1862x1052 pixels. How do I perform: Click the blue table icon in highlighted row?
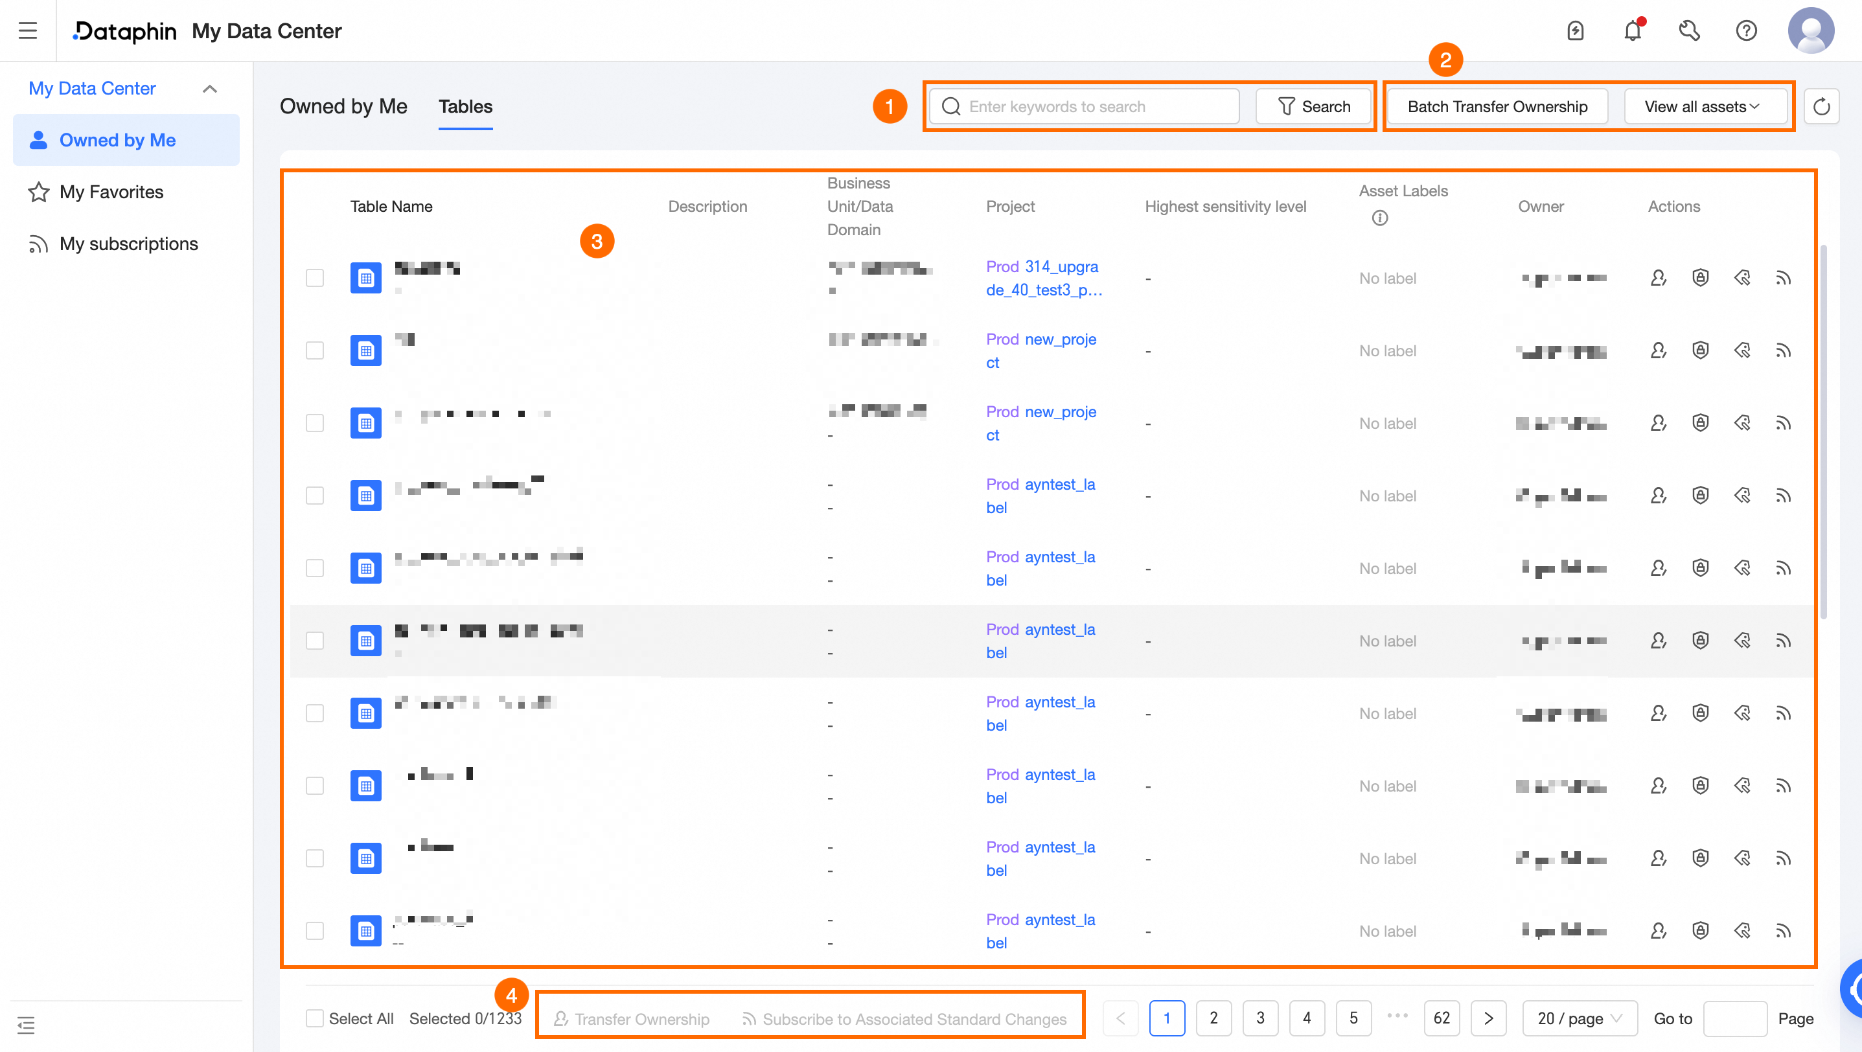pos(366,641)
